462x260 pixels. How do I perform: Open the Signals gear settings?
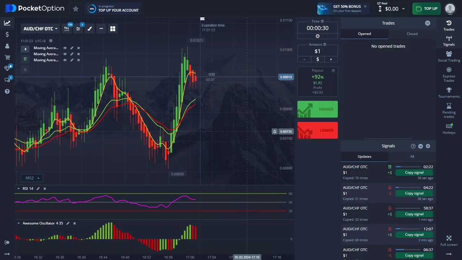point(428,146)
